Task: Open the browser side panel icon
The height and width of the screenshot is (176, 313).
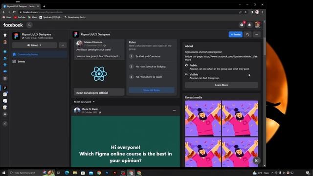Action: click(x=252, y=12)
